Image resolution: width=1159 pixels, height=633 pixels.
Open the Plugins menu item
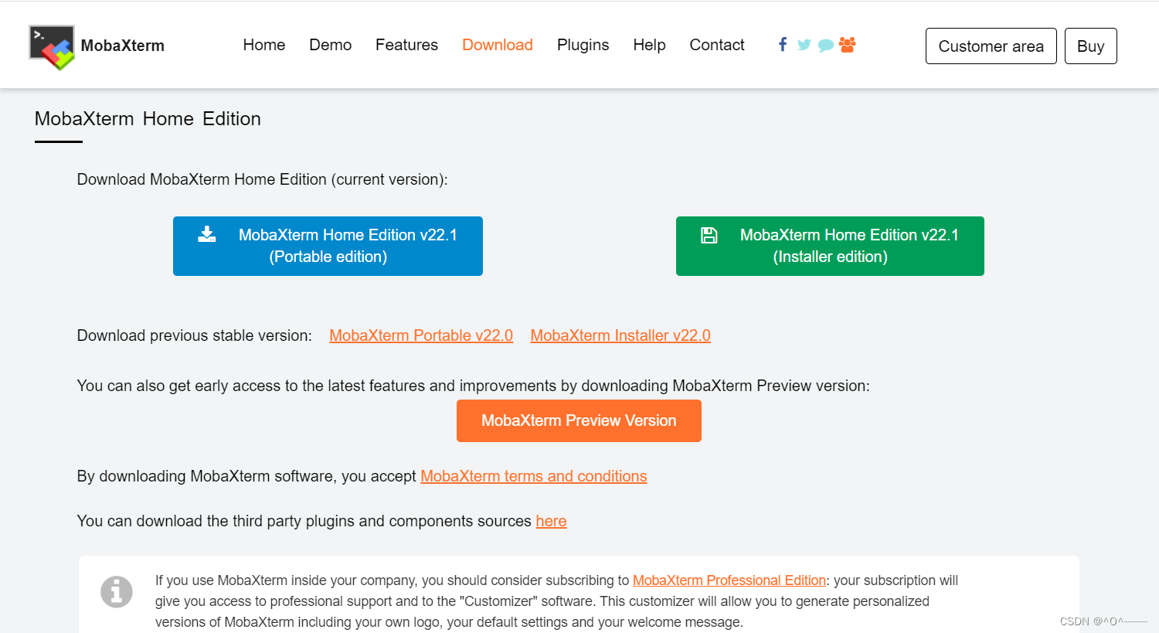tap(583, 45)
